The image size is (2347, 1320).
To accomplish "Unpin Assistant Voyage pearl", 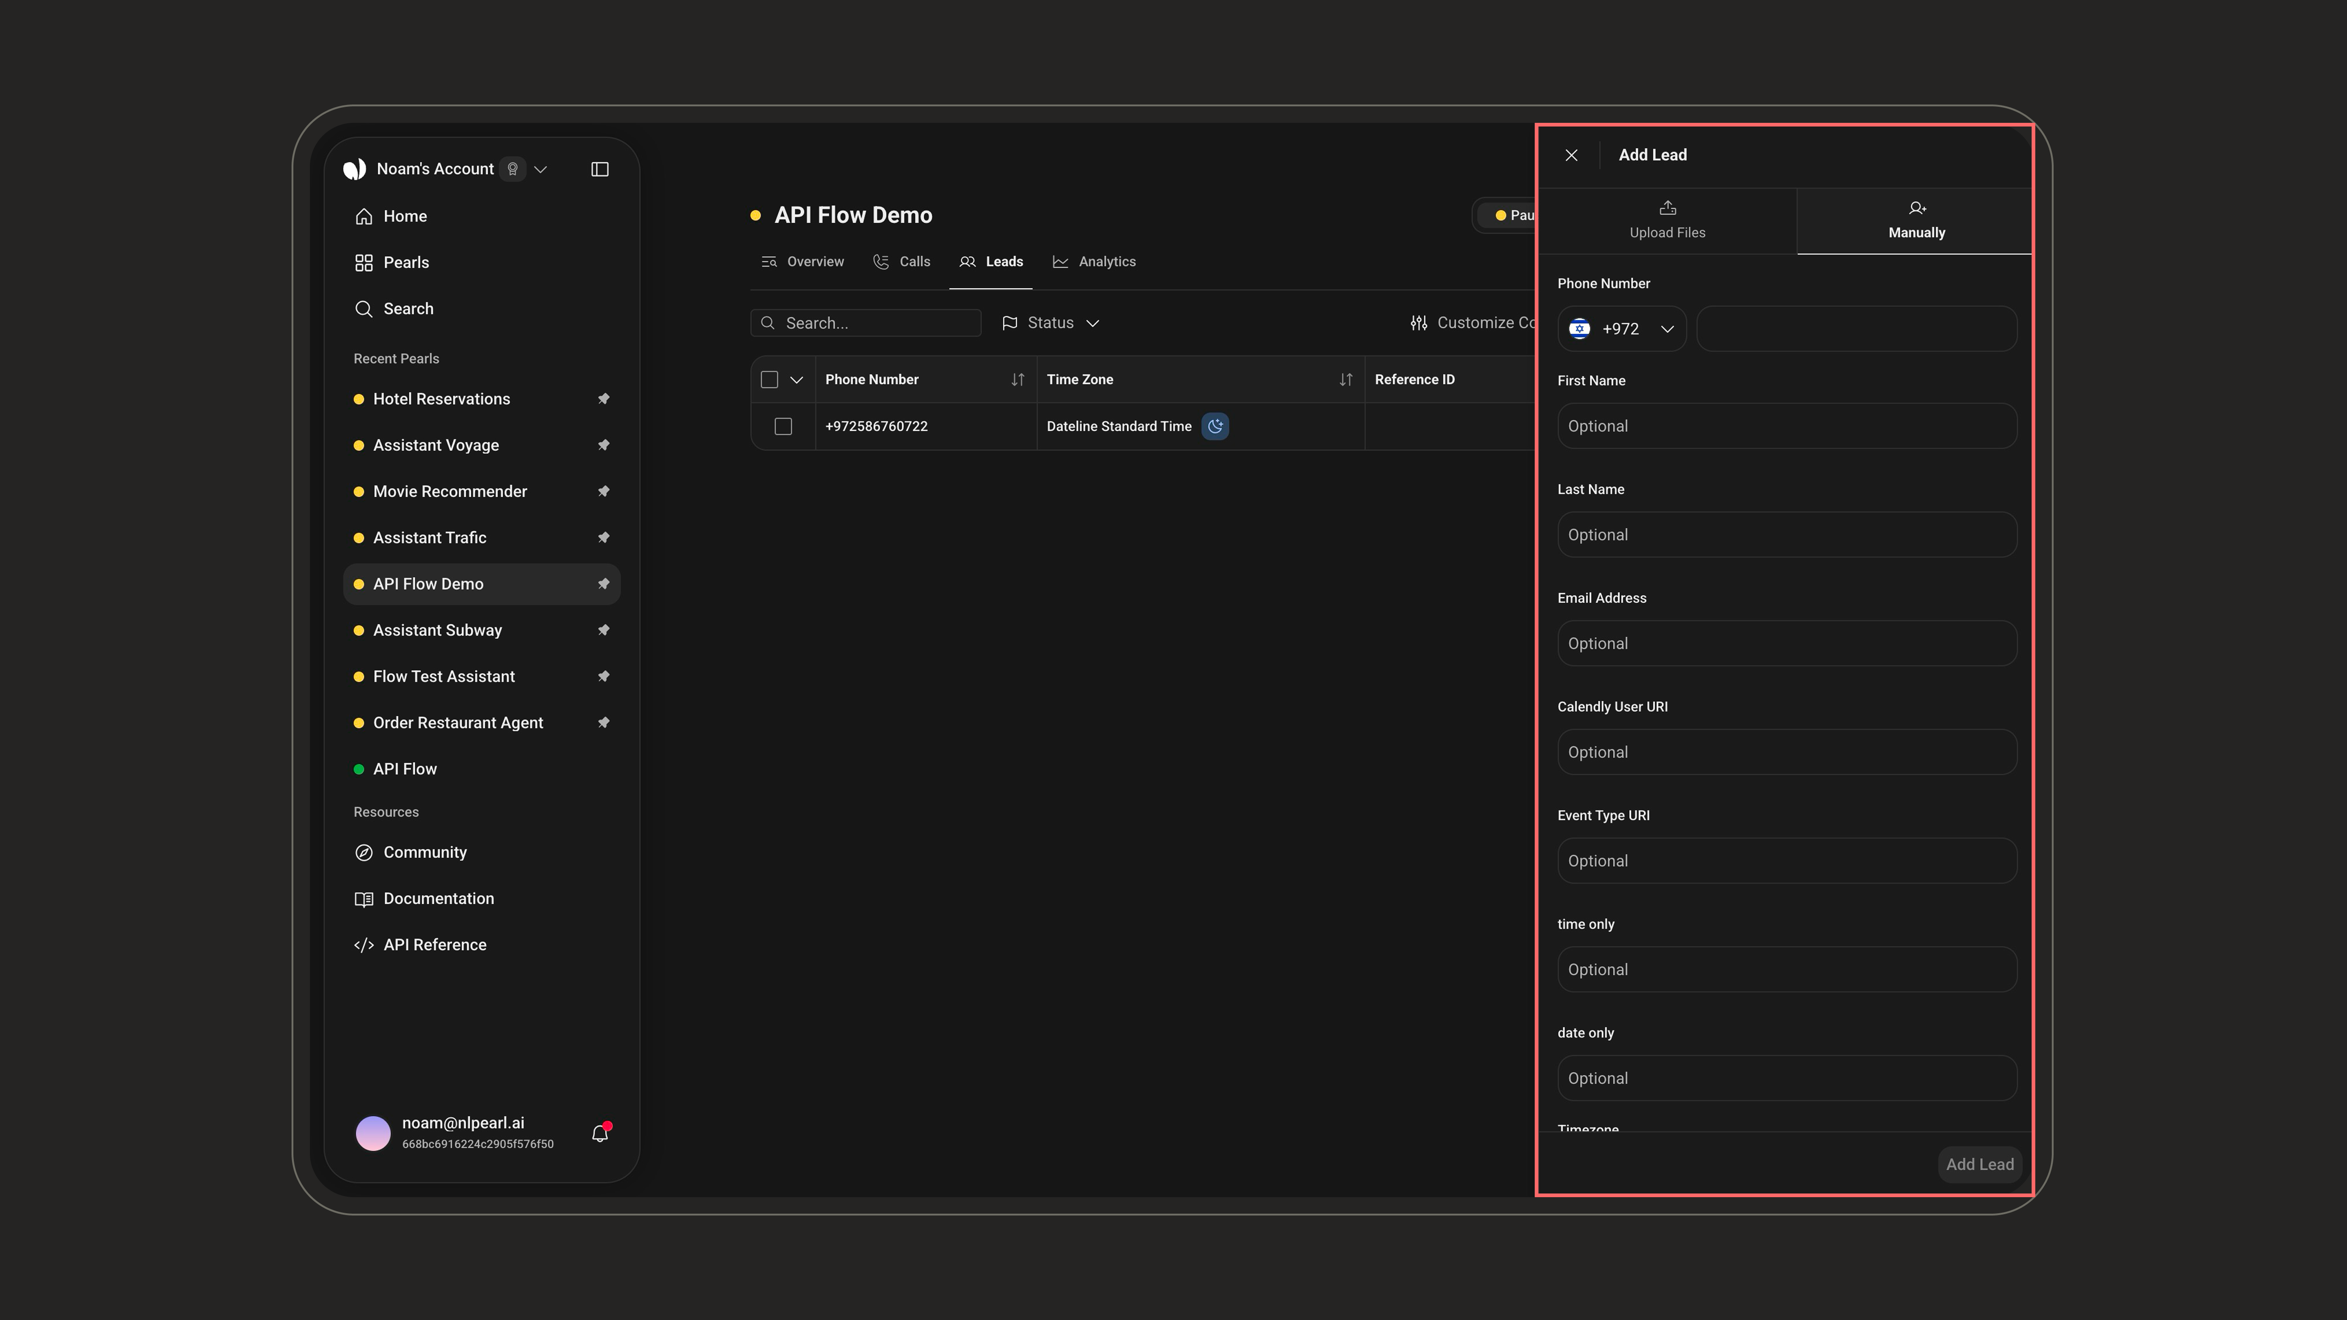I will point(603,445).
